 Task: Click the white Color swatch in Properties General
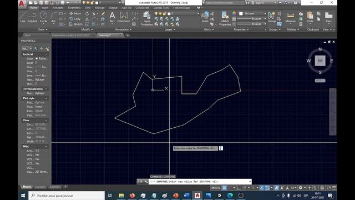pyautogui.click(x=37, y=58)
